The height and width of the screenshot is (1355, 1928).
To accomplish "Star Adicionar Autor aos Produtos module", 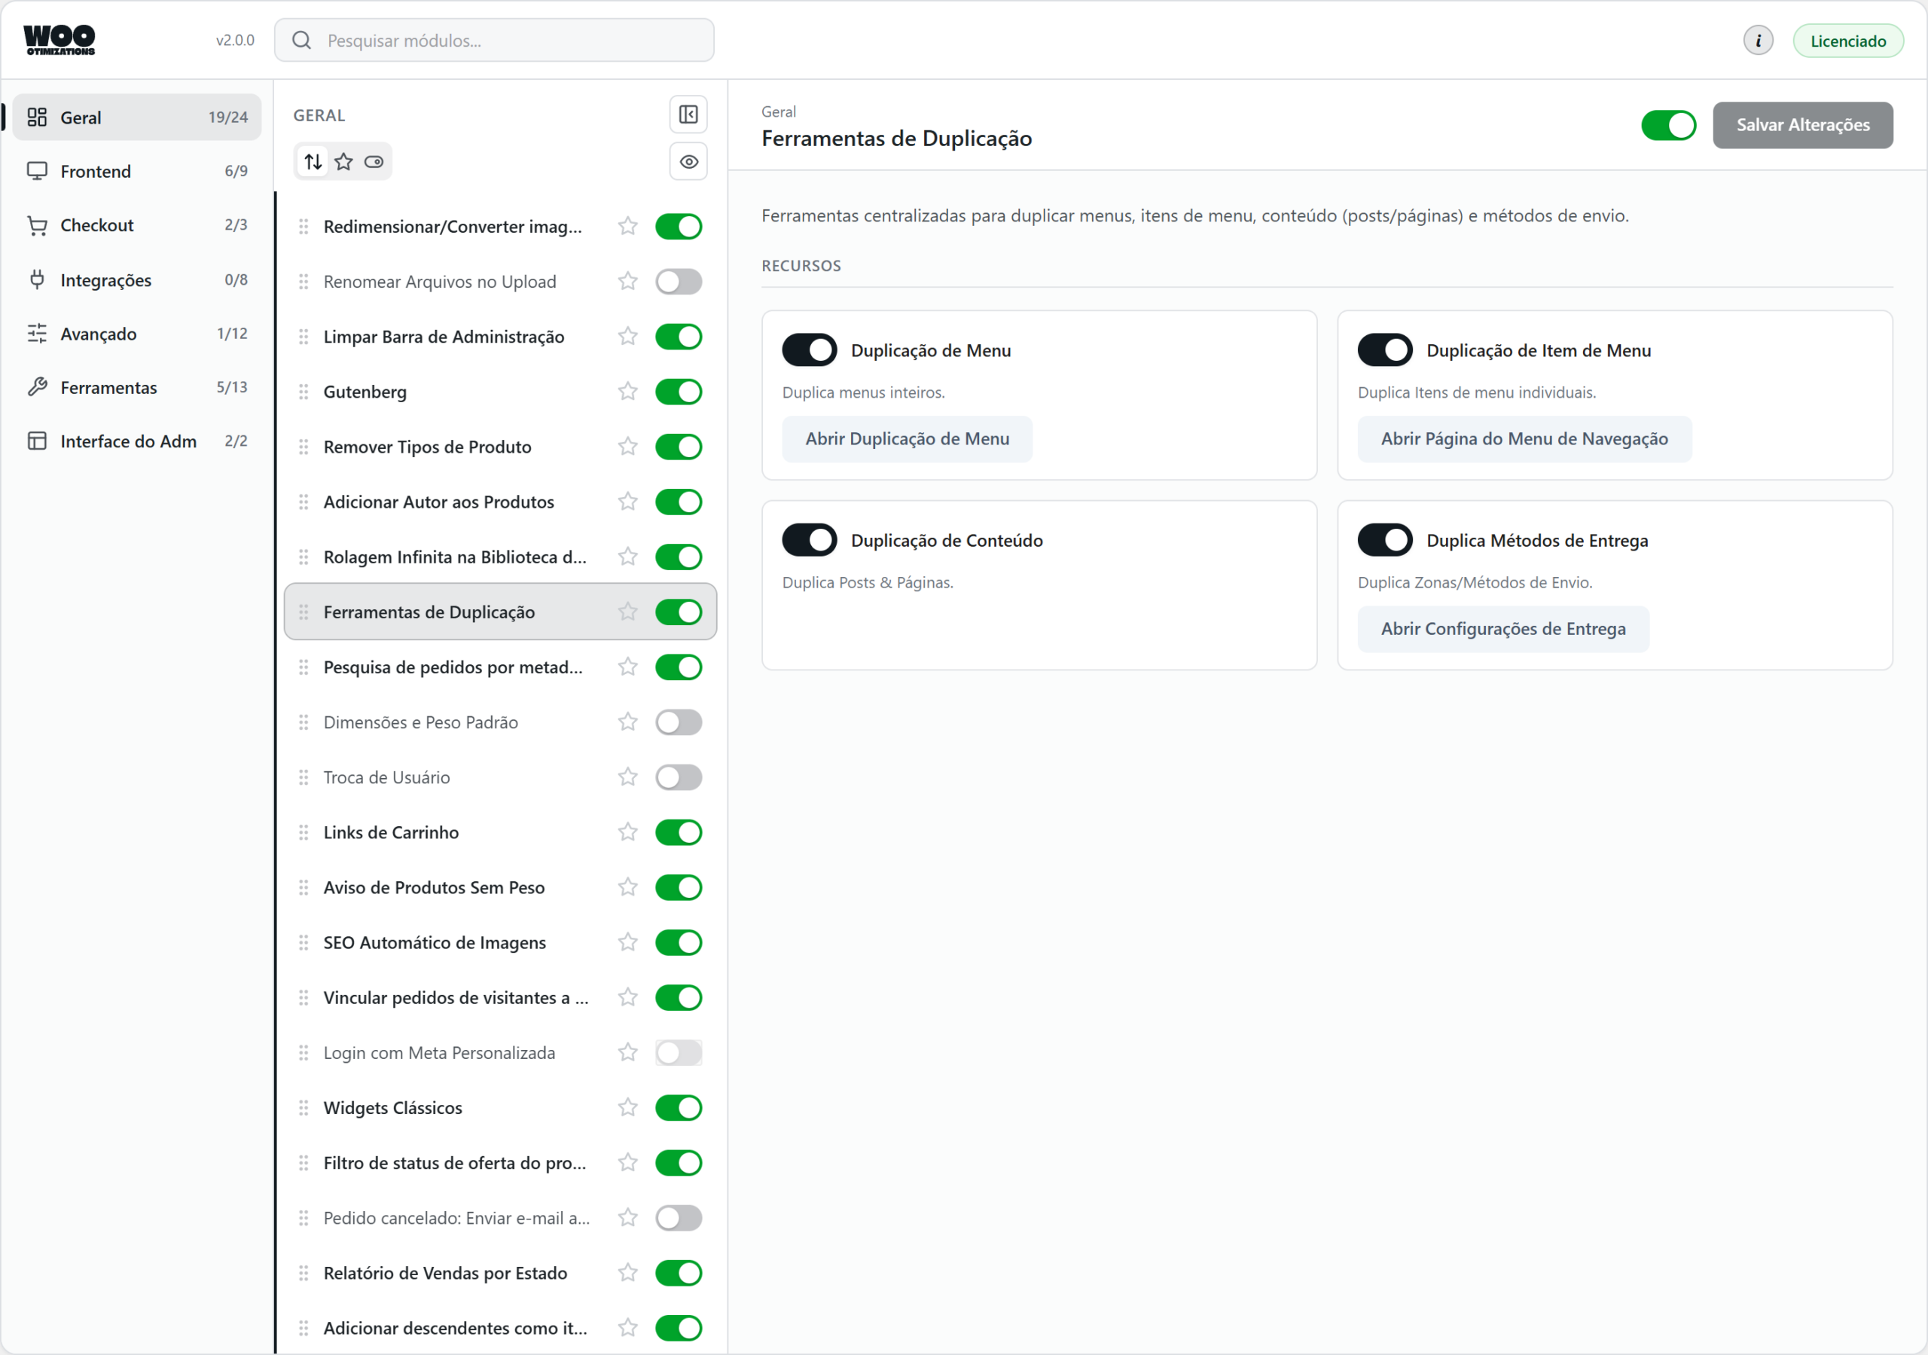I will [627, 502].
